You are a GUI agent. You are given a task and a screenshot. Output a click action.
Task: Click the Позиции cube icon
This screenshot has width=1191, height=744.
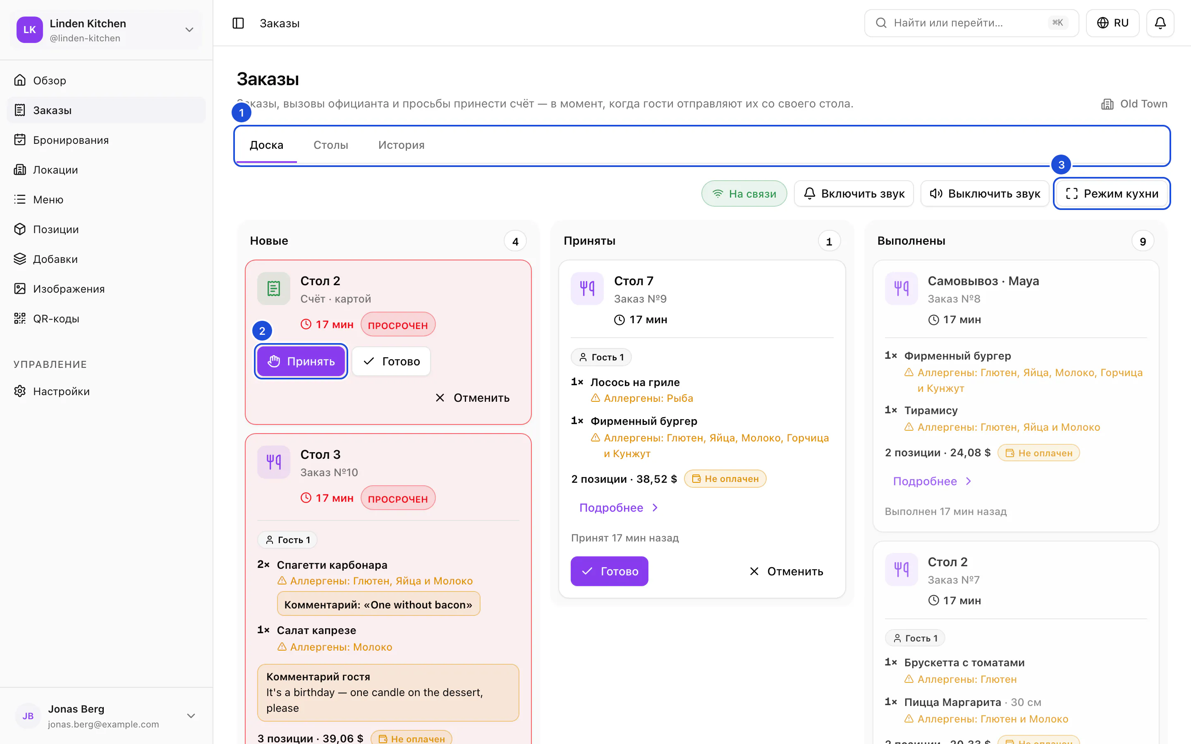coord(20,229)
